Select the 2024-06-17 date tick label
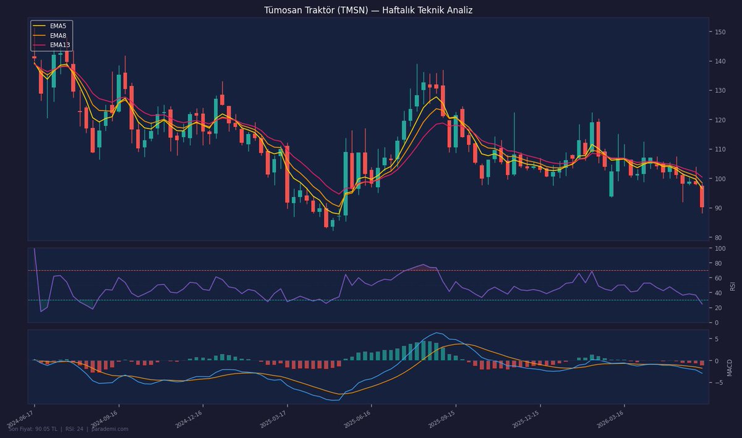The height and width of the screenshot is (438, 742). (20, 419)
